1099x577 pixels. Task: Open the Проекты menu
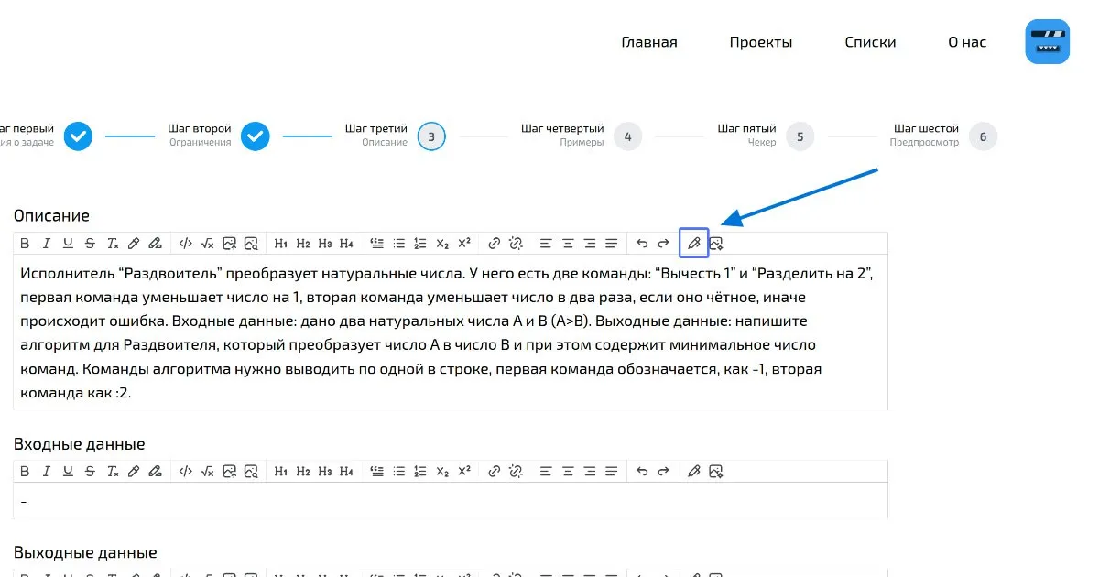761,41
